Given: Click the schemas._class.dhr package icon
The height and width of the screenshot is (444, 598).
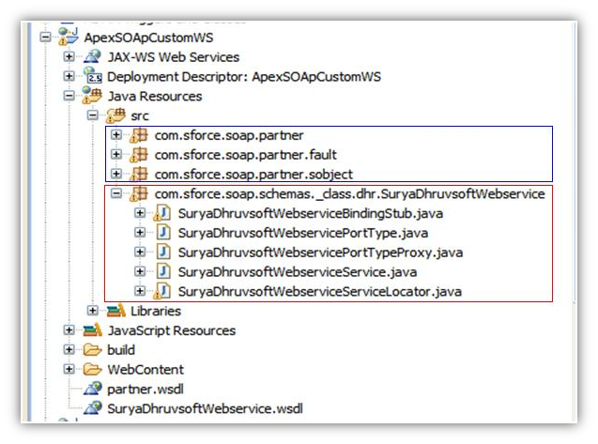Looking at the screenshot, I should (x=139, y=193).
